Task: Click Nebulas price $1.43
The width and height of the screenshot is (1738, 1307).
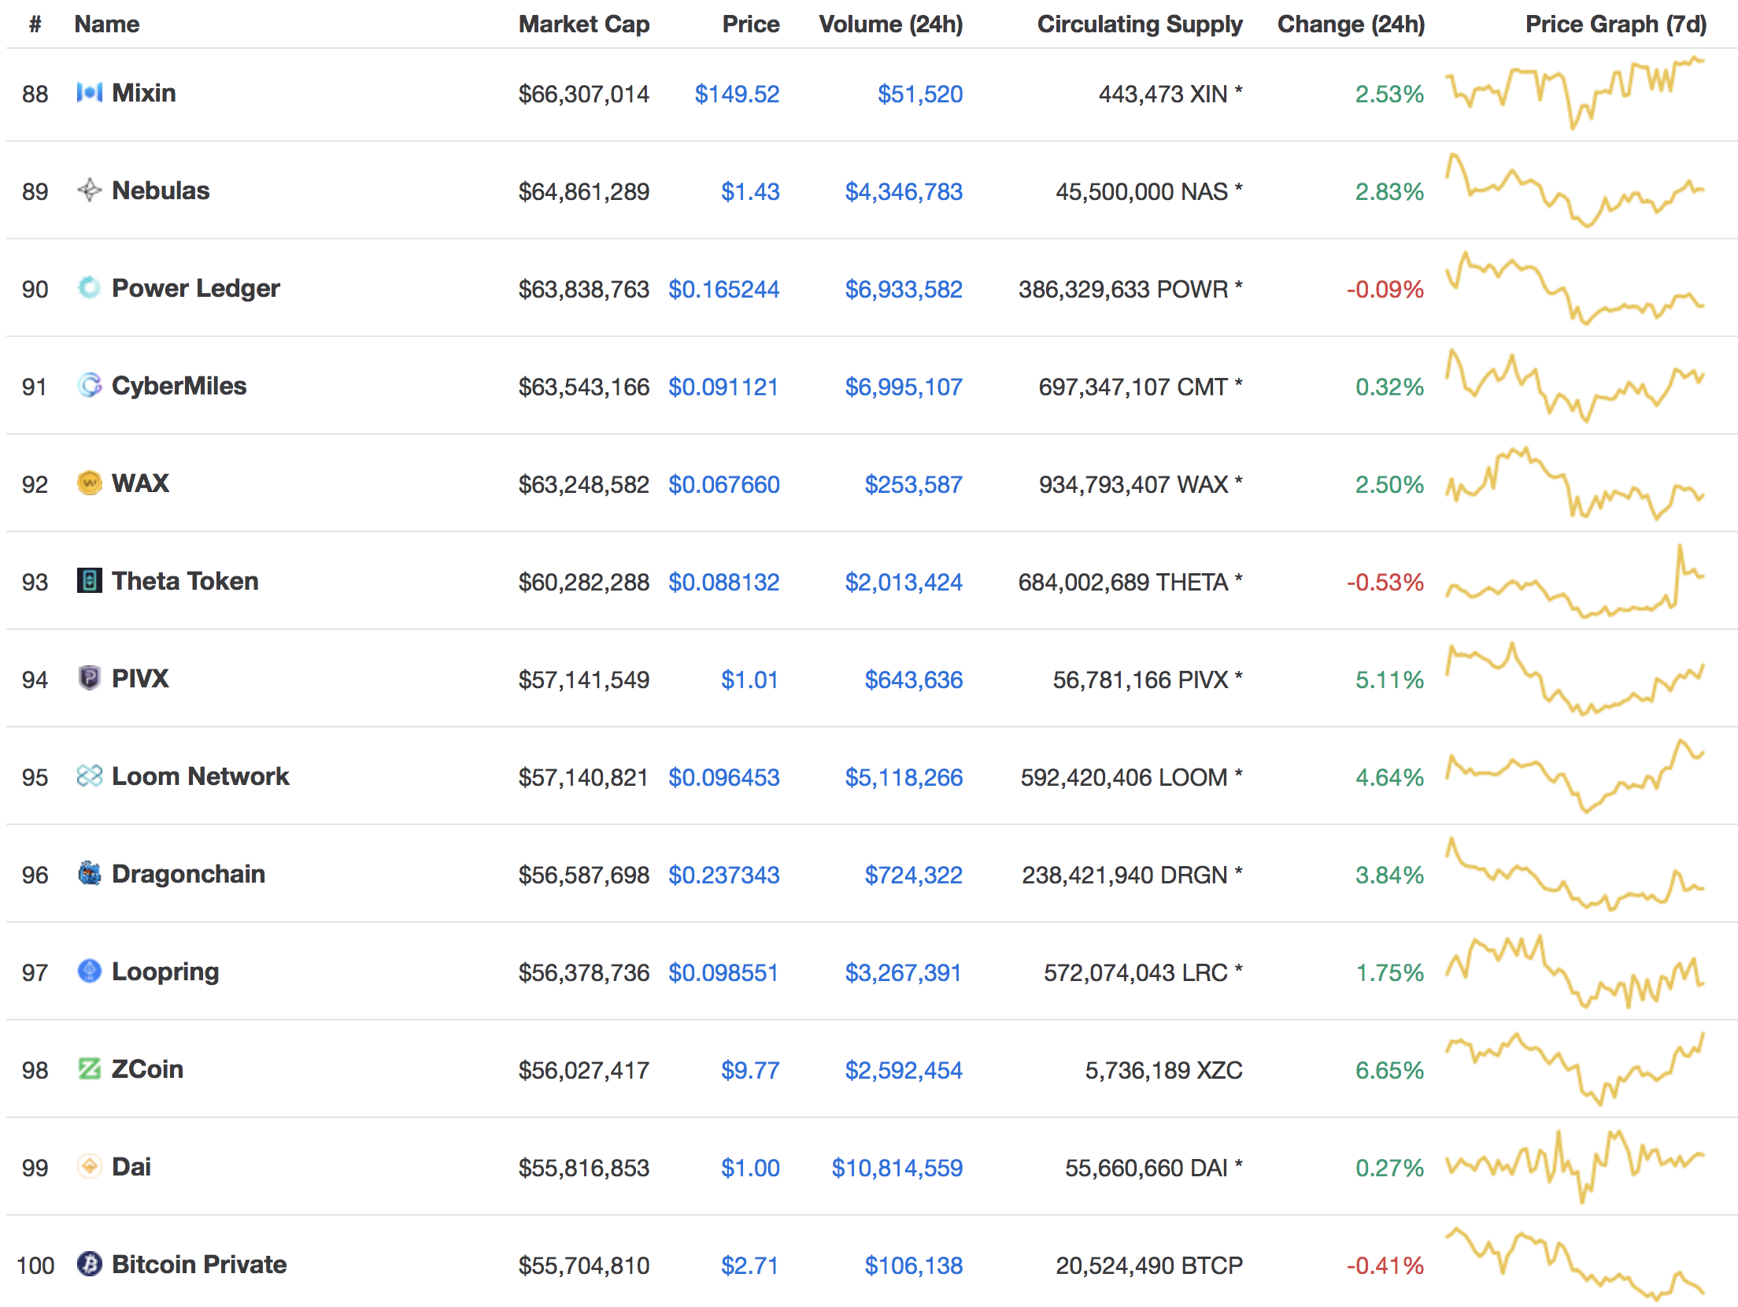Action: 750,191
